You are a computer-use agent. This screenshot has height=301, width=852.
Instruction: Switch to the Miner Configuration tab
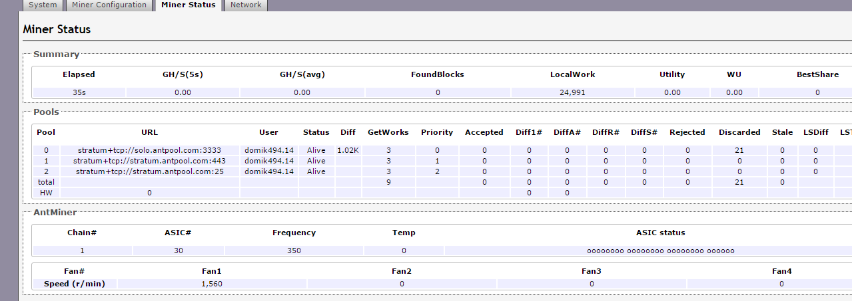pyautogui.click(x=109, y=5)
